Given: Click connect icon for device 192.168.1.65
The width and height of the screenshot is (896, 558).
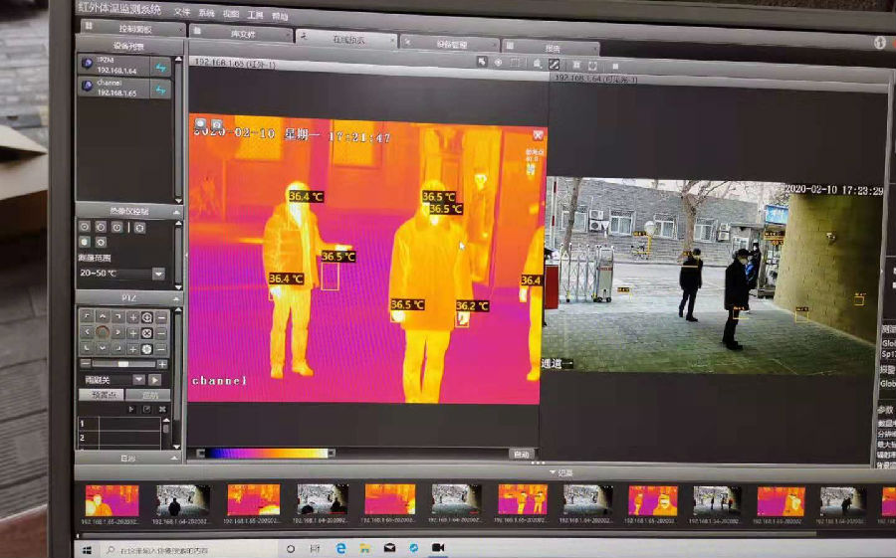Looking at the screenshot, I should click(160, 90).
